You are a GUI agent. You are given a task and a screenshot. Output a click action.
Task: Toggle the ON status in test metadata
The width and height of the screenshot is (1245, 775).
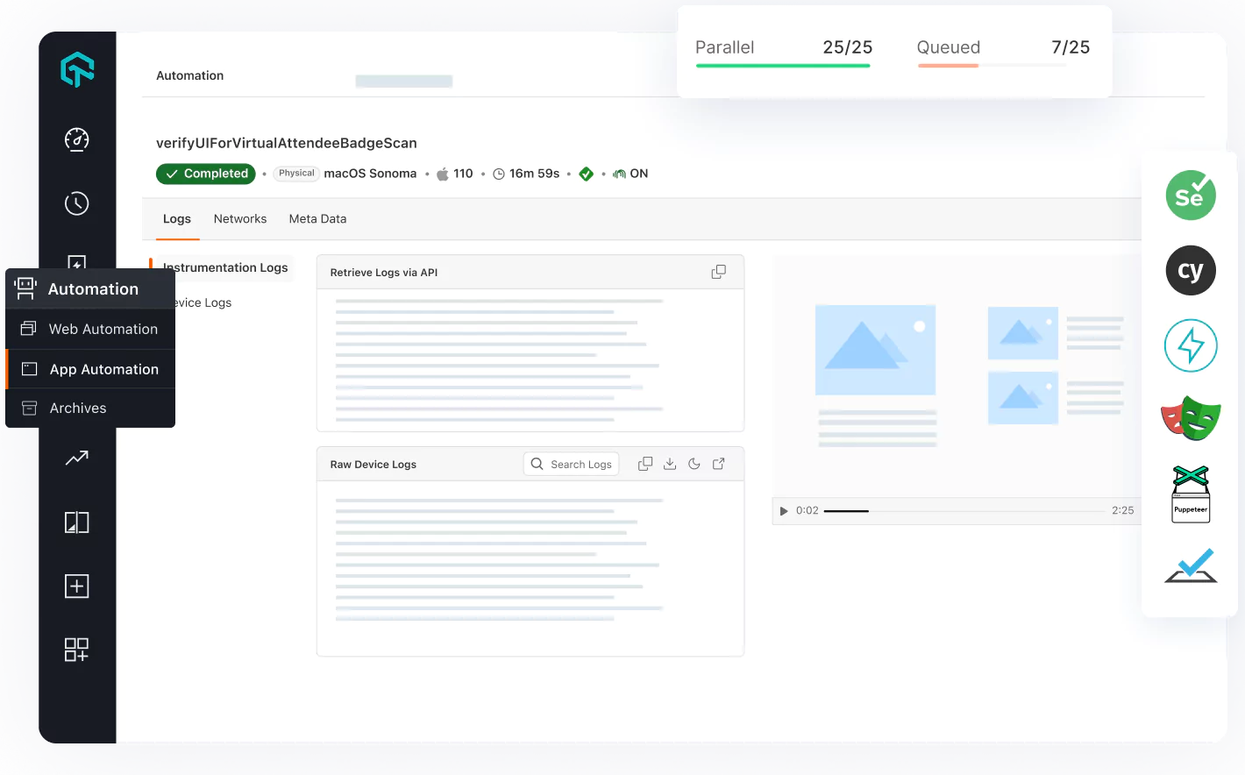tap(630, 173)
